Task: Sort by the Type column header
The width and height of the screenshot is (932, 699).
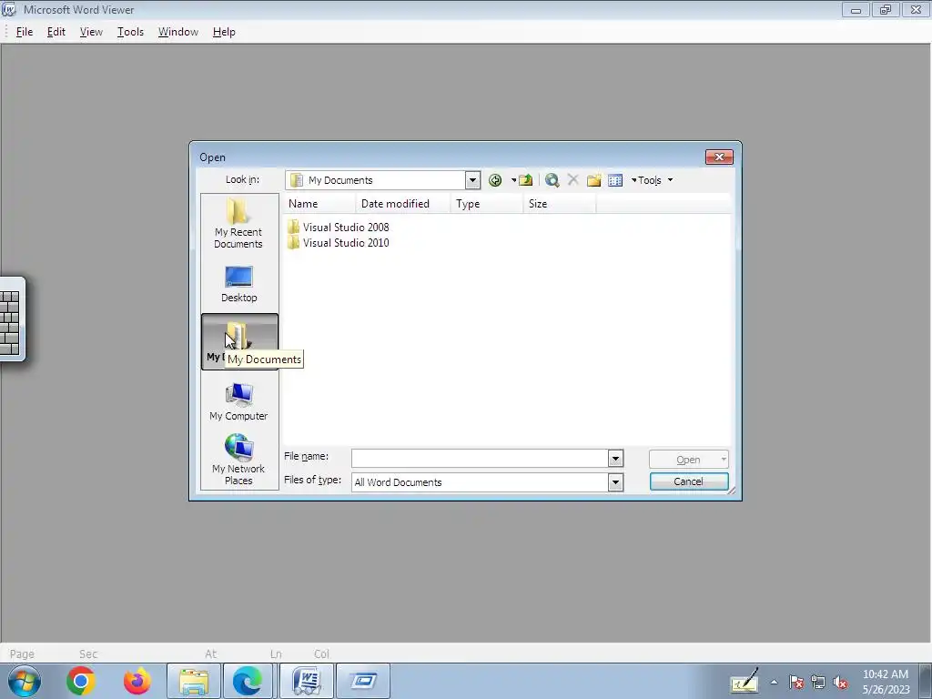Action: pos(487,204)
